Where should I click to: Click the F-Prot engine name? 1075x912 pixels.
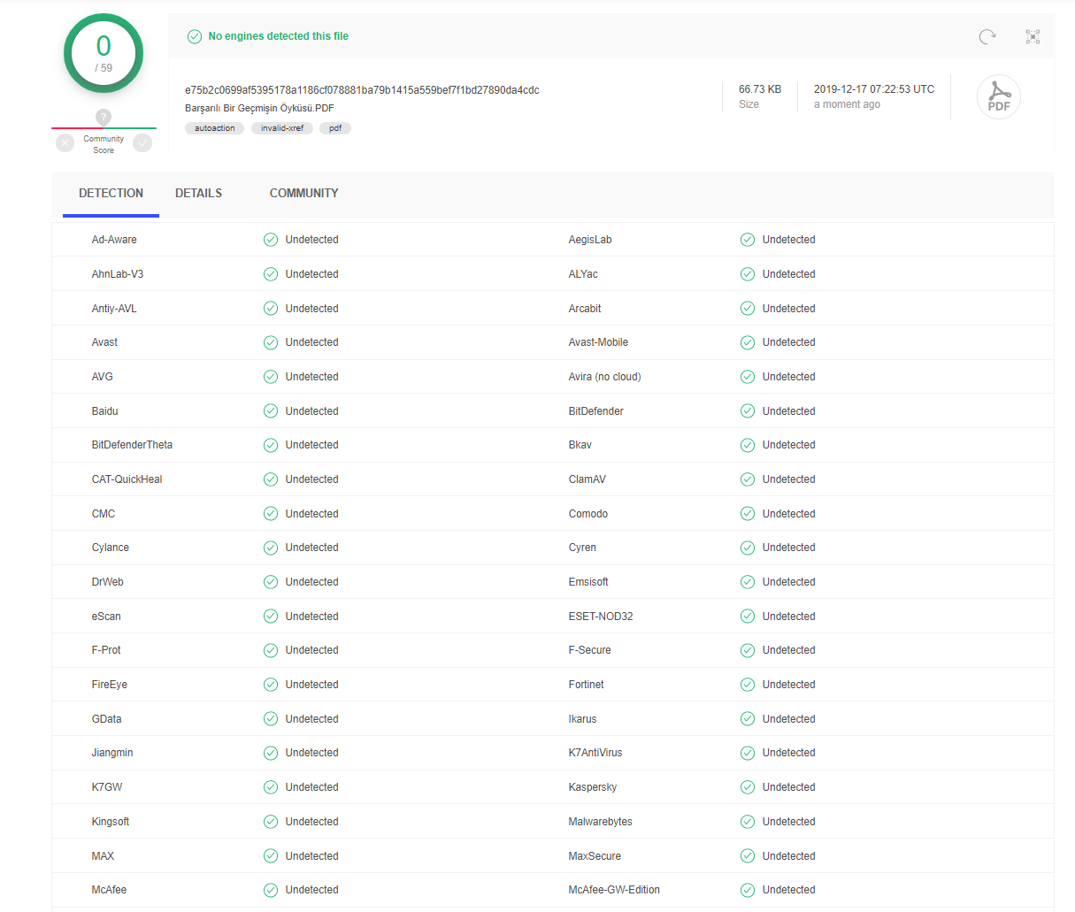click(106, 650)
